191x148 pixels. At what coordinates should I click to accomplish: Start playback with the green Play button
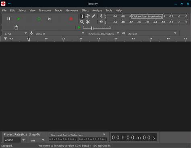point(19,19)
